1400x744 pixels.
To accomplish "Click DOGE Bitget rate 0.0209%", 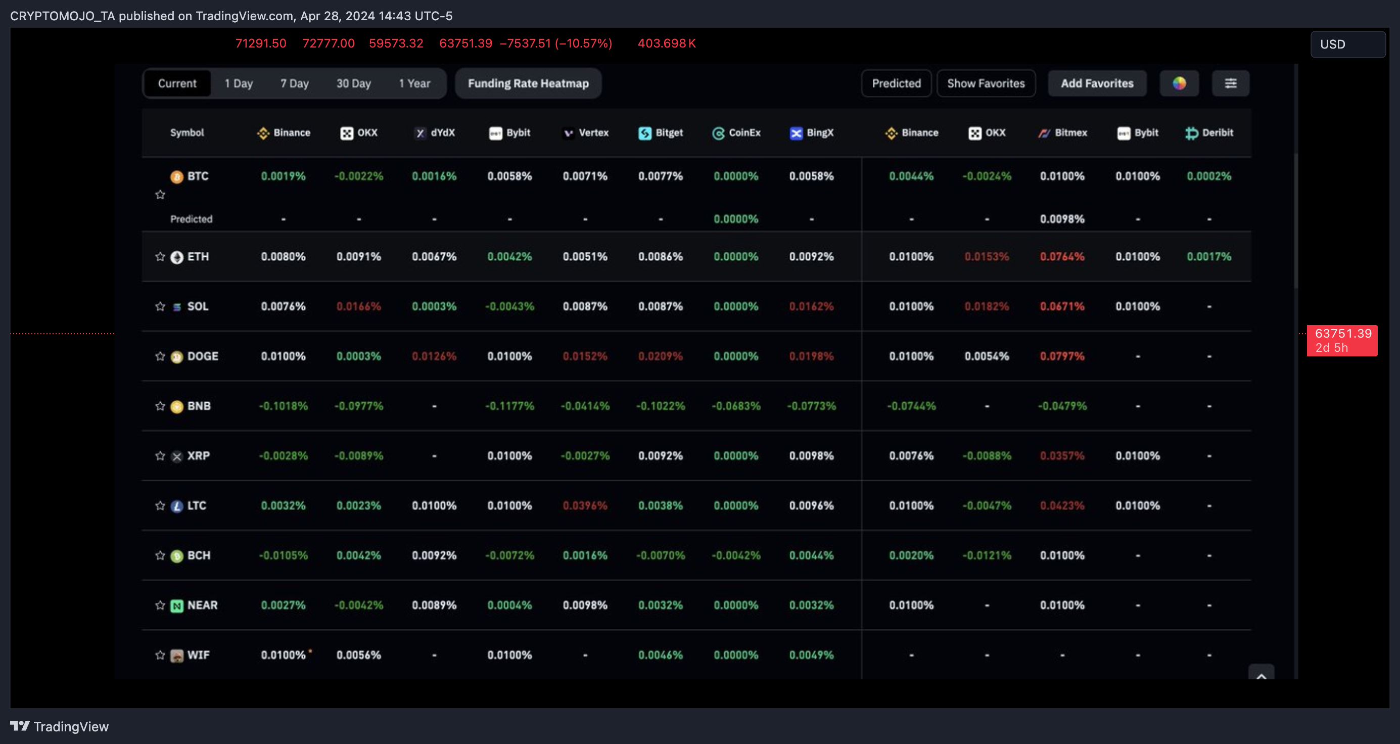I will click(661, 356).
